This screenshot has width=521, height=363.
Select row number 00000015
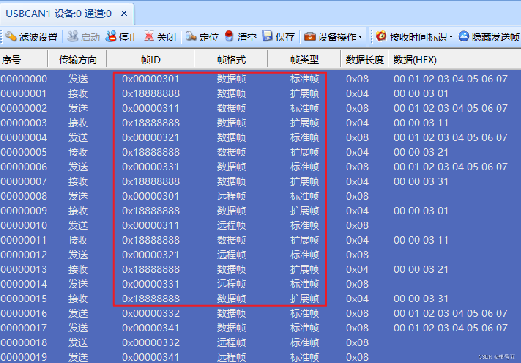24,299
